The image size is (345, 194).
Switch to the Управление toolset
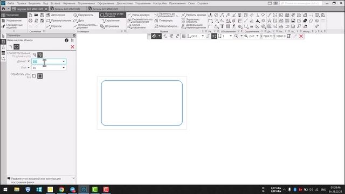(13, 20)
